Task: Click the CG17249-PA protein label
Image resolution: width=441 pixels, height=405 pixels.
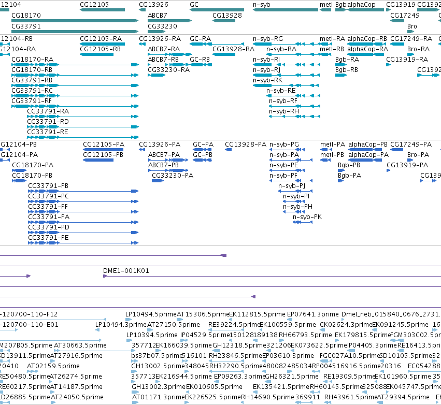Action: [411, 144]
